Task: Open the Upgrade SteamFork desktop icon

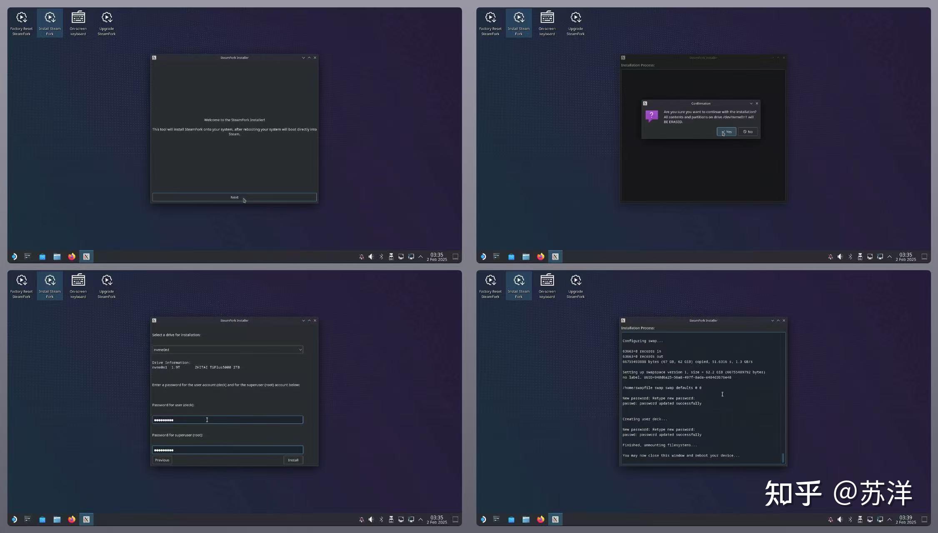Action: (x=106, y=23)
